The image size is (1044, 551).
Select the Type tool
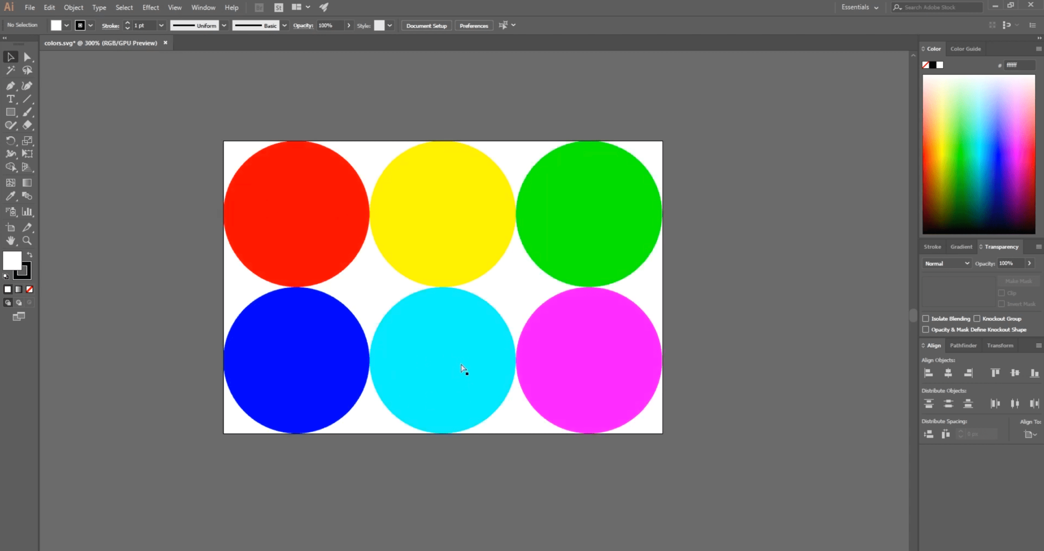pos(10,99)
